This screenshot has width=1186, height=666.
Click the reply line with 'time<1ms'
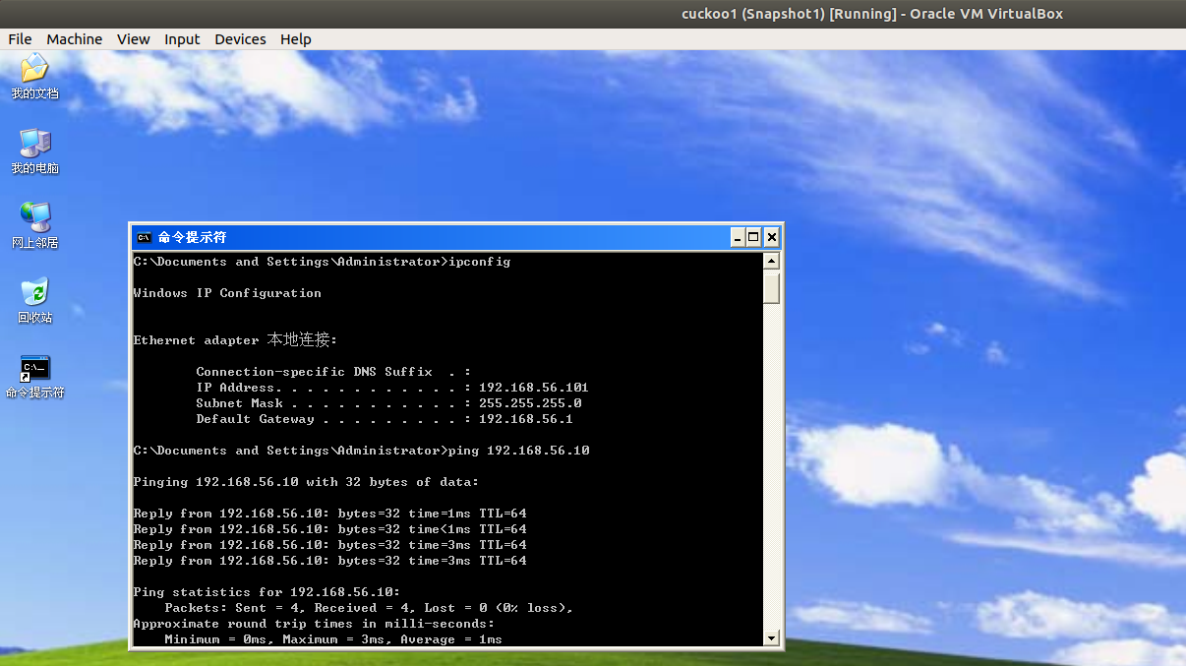click(x=329, y=529)
